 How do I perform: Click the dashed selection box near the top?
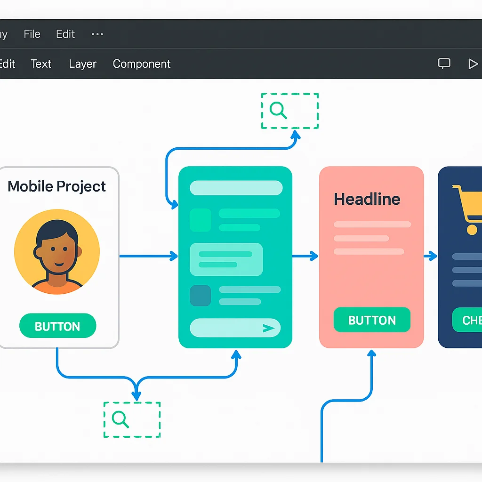289,111
